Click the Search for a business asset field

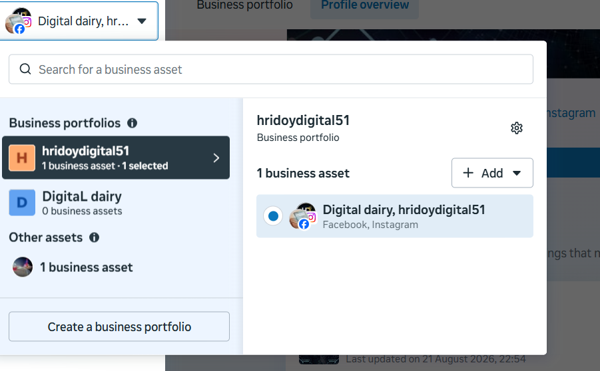click(x=271, y=69)
